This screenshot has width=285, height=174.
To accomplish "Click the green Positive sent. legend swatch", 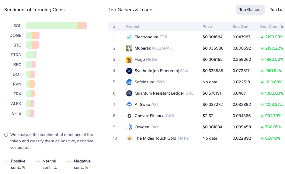I will (x=6, y=161).
